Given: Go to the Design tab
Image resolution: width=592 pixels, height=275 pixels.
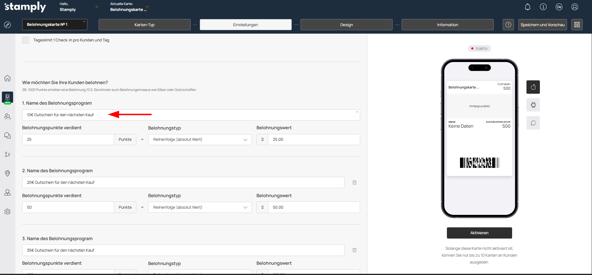Looking at the screenshot, I should tap(346, 25).
